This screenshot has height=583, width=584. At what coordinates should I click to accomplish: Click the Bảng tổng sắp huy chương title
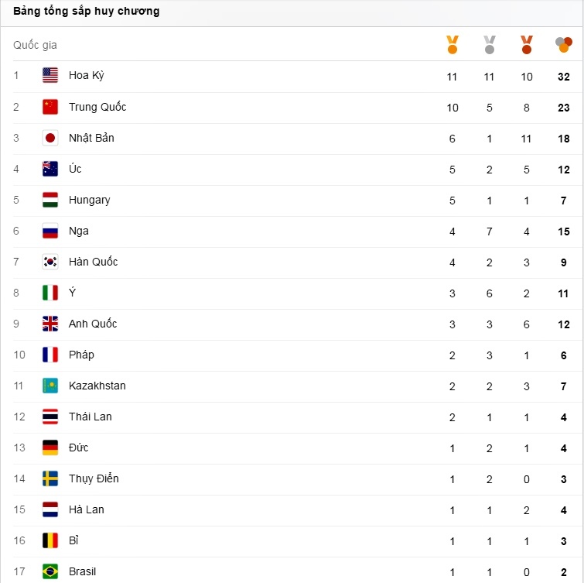click(87, 12)
